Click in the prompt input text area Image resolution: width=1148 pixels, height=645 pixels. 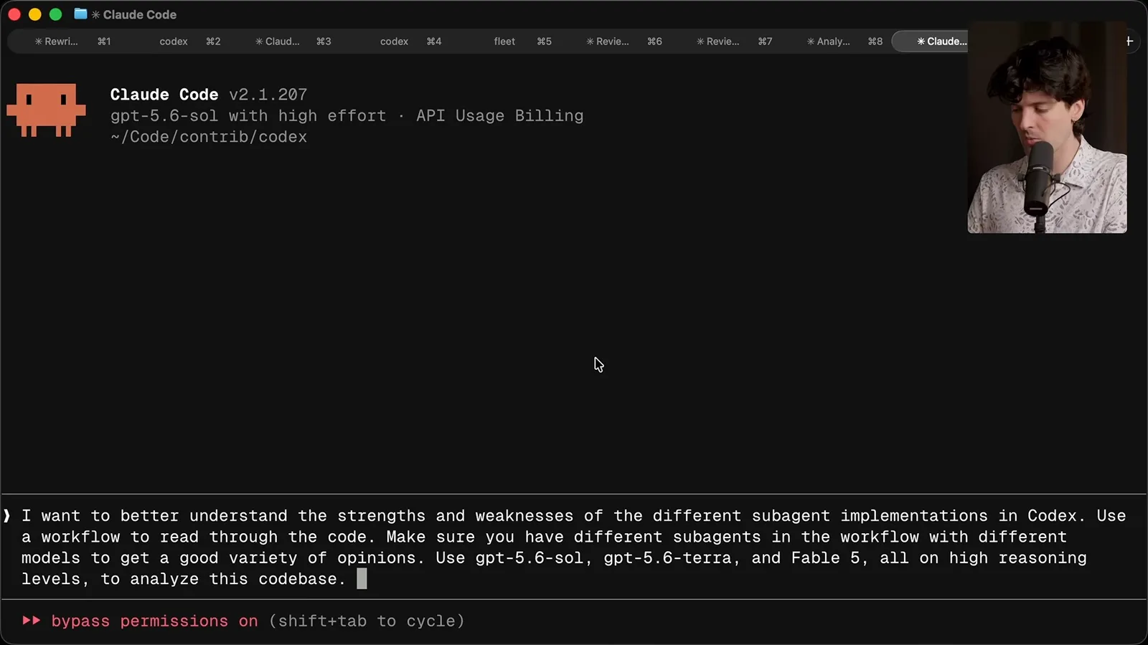(574, 547)
